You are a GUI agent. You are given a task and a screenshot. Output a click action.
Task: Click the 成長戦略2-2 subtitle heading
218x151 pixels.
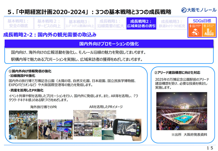(50, 35)
